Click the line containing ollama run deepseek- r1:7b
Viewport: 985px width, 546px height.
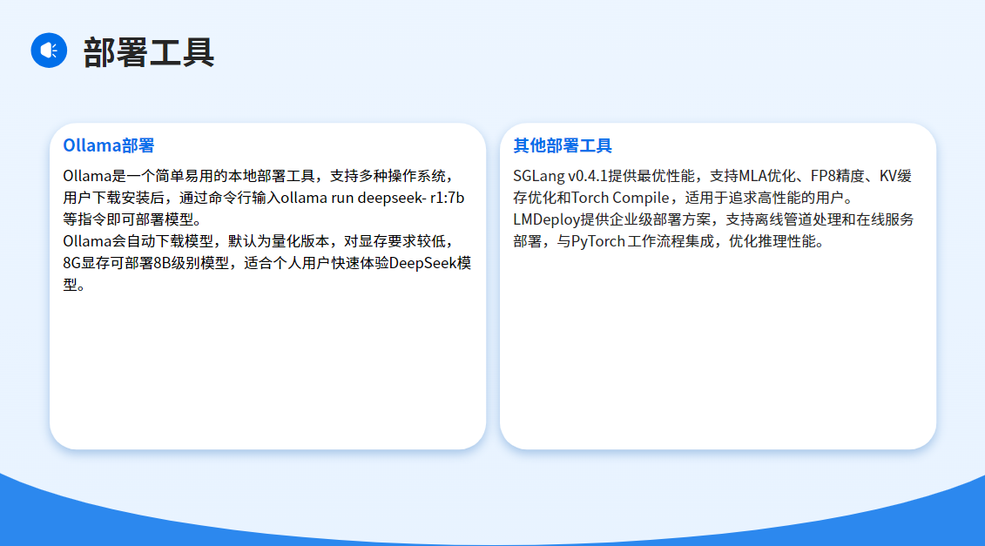(x=263, y=198)
